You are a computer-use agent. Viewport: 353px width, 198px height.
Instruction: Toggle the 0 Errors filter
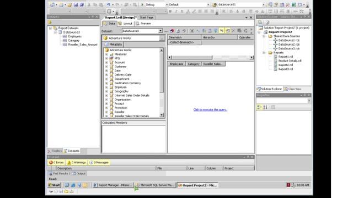coord(56,162)
